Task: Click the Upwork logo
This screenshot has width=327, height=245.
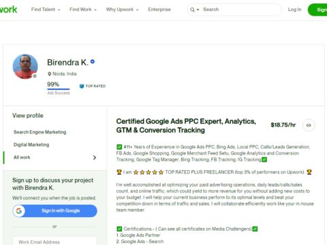Action: click(8, 10)
